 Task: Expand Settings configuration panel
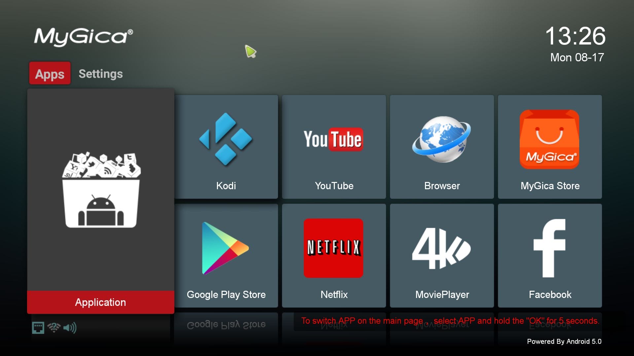pos(100,74)
